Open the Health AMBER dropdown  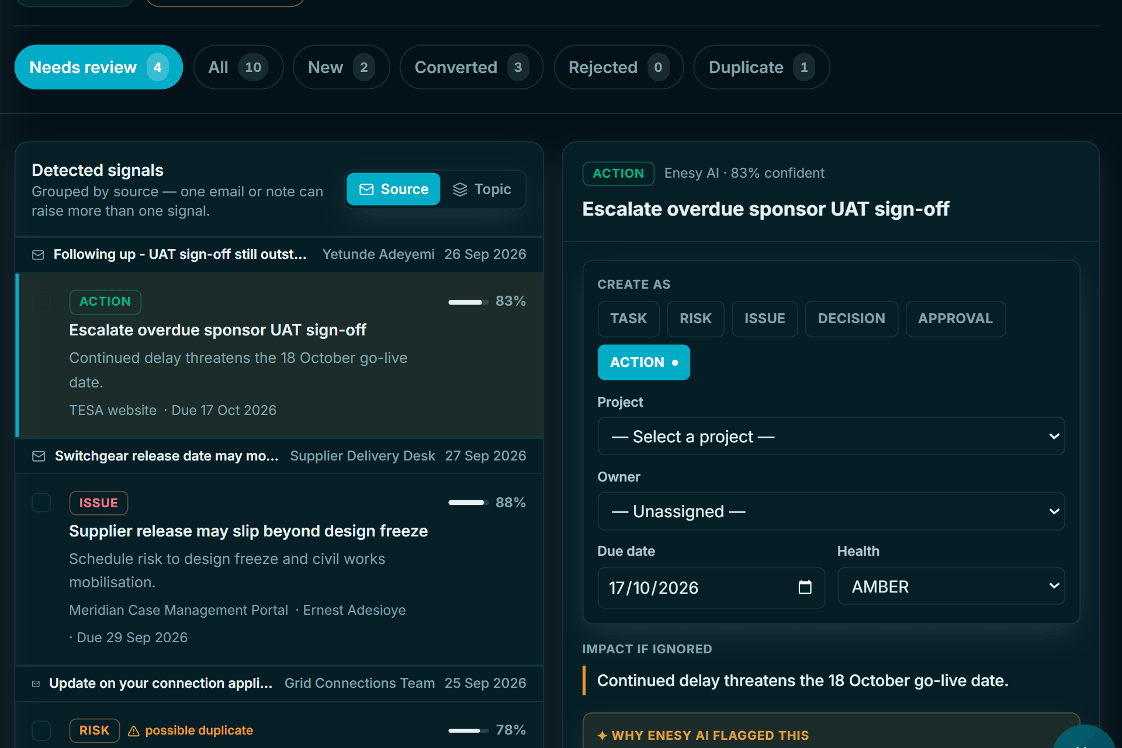(951, 587)
